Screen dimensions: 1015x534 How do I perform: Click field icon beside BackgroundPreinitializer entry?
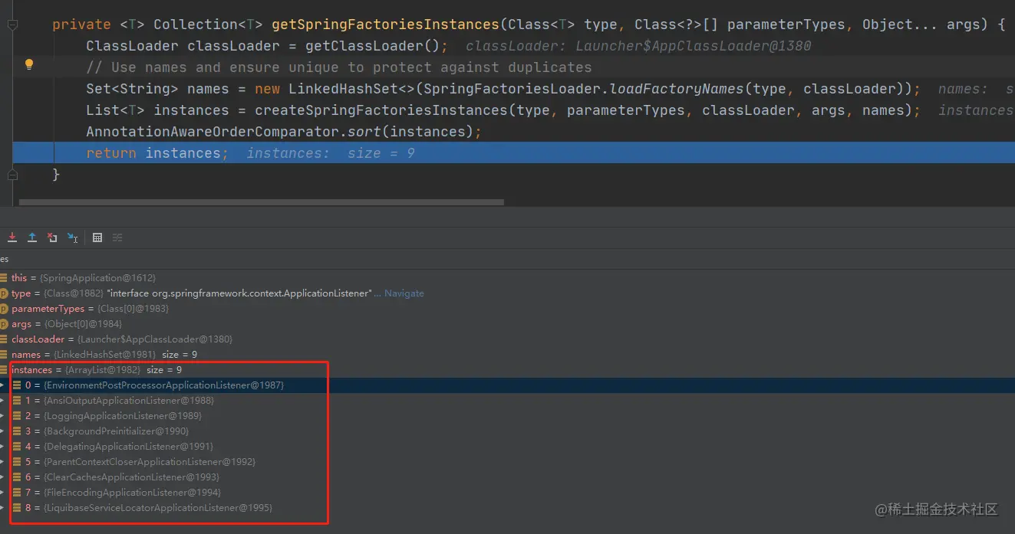(17, 431)
